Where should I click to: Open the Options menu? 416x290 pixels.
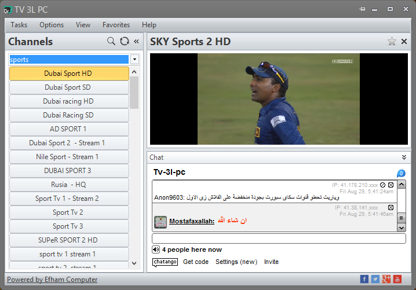(52, 25)
